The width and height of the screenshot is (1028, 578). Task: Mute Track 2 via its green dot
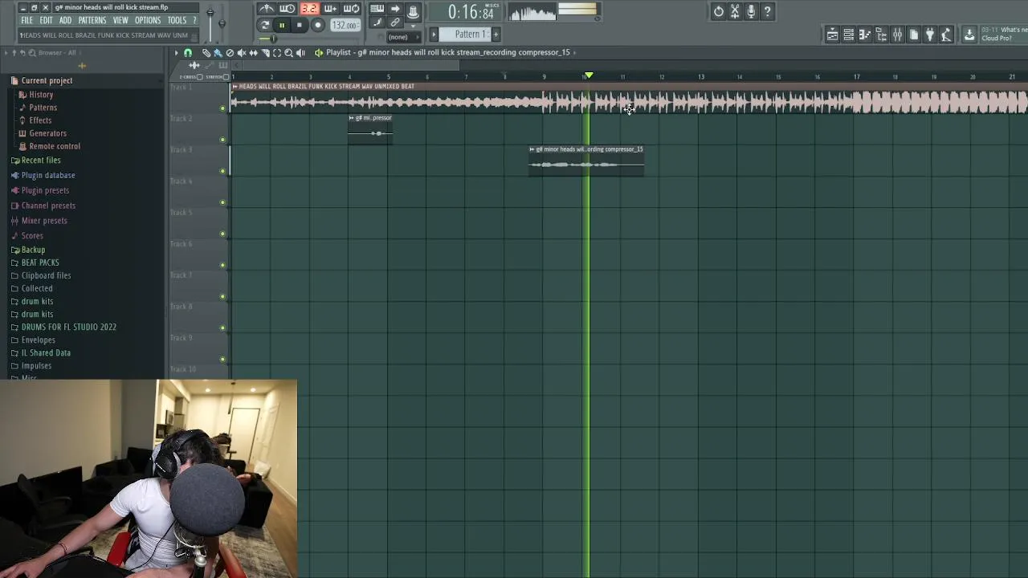tap(222, 140)
